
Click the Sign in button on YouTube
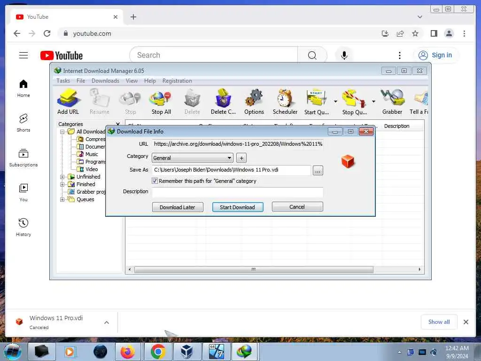click(435, 55)
